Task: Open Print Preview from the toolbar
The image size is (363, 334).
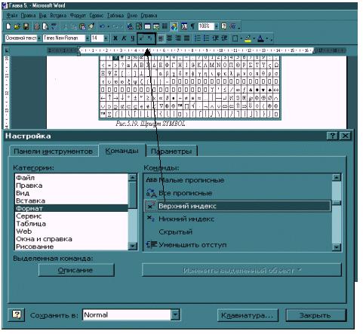Action: click(45, 26)
